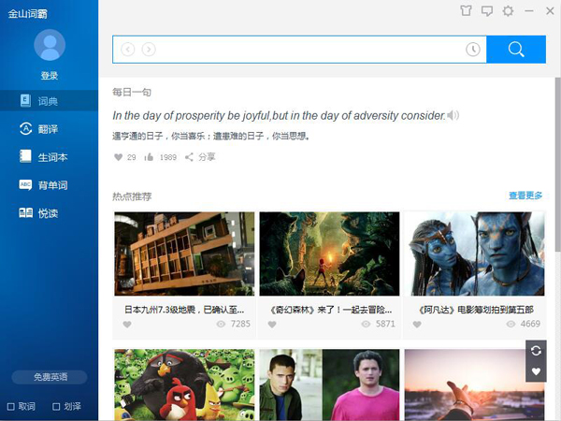561x421 pixels.
Task: Click the 查看更多 link
Action: (x=525, y=196)
